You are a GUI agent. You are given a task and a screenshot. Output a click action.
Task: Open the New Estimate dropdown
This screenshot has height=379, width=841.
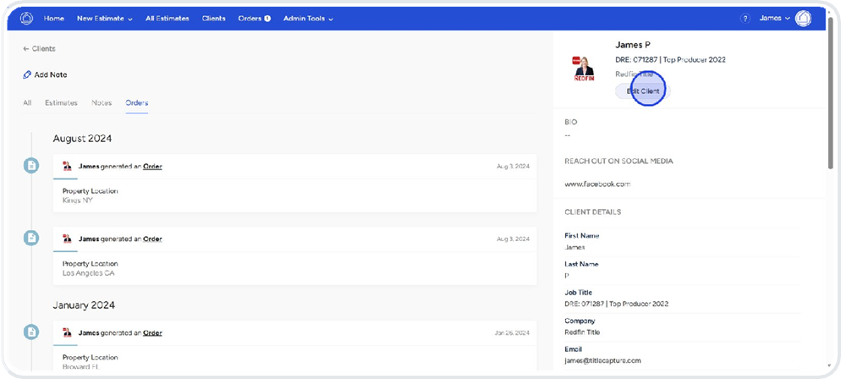coord(105,19)
